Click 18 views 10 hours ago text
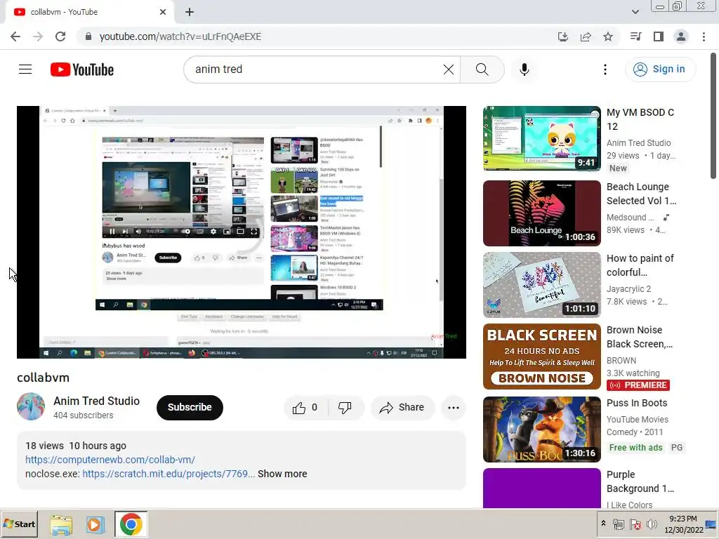 [76, 446]
